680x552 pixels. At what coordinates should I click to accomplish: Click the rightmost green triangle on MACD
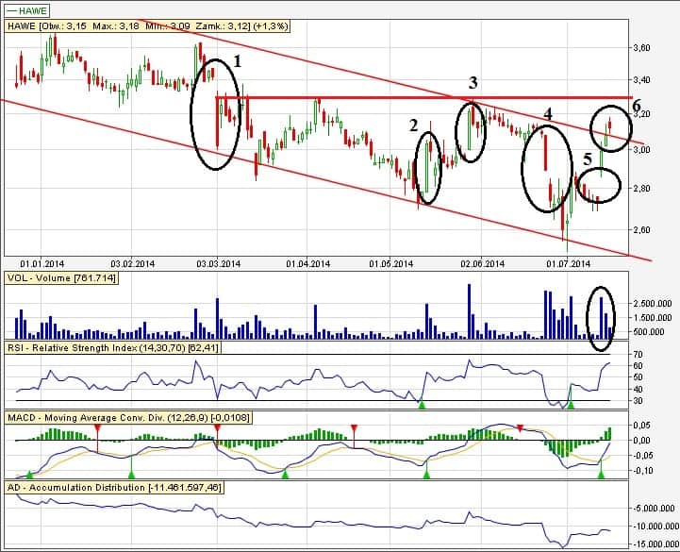click(x=601, y=473)
